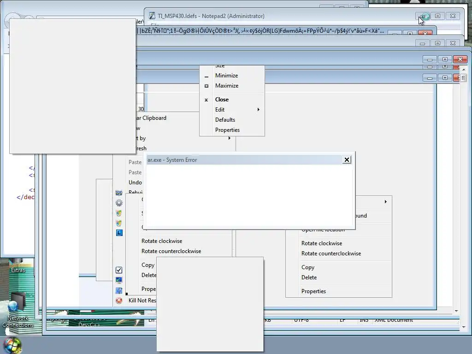This screenshot has width=472, height=354.
Task: Click the upper shield icon below the gear
Action: (119, 213)
